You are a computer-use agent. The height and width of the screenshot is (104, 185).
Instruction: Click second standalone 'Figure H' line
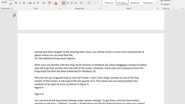[39, 94]
